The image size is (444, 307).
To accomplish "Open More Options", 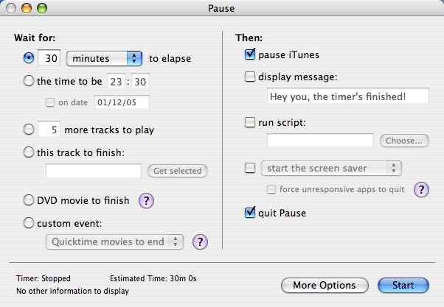I will click(325, 285).
